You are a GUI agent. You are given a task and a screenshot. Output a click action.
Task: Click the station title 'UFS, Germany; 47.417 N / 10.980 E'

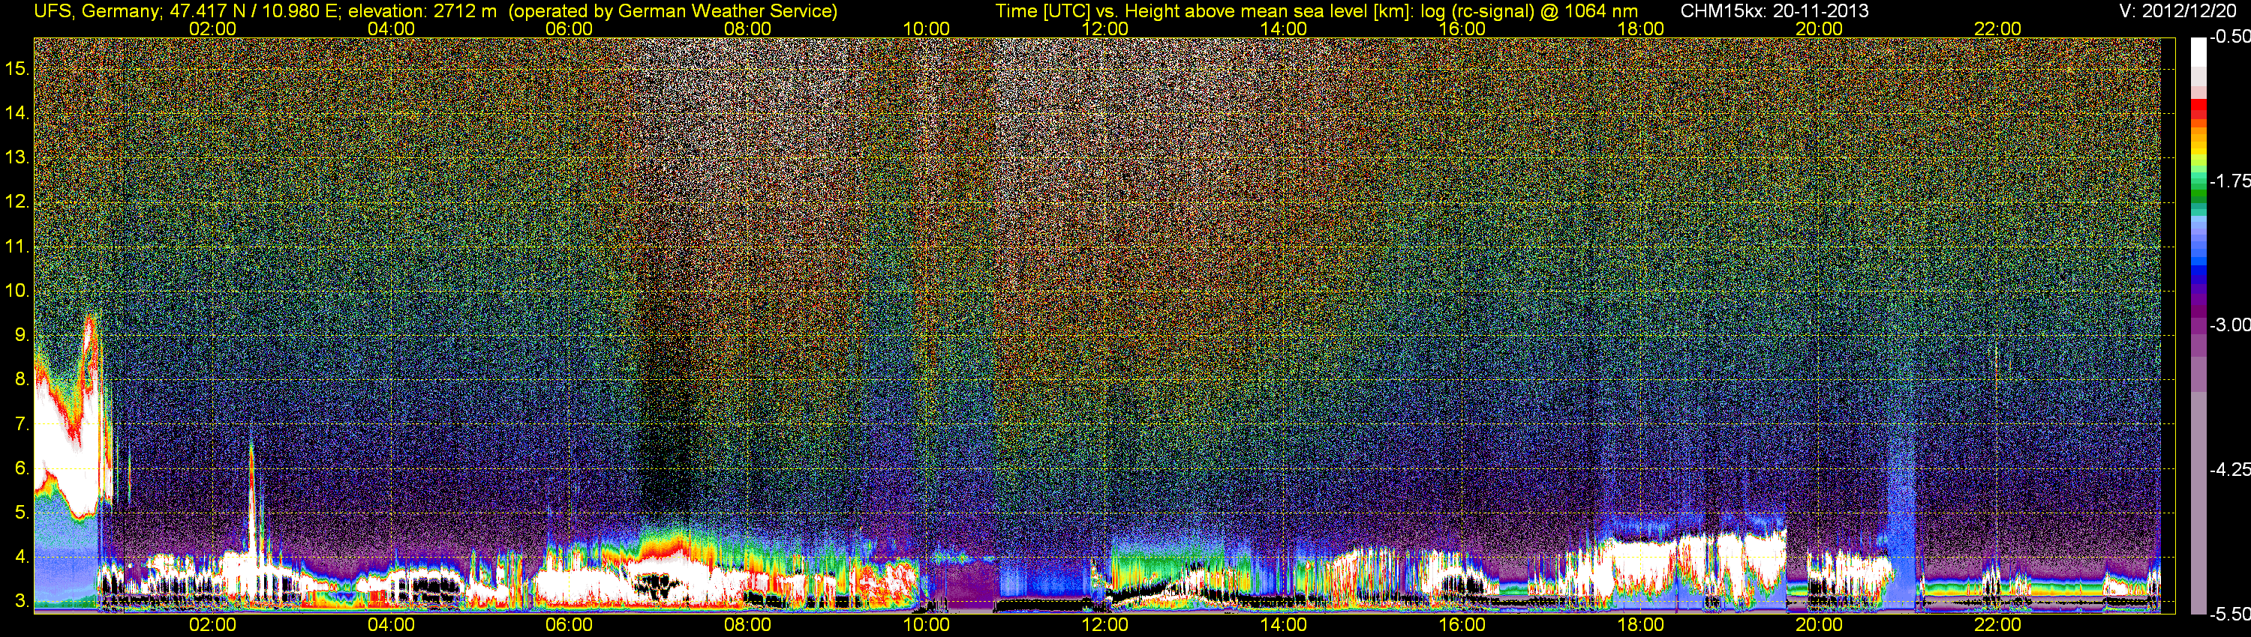(186, 11)
